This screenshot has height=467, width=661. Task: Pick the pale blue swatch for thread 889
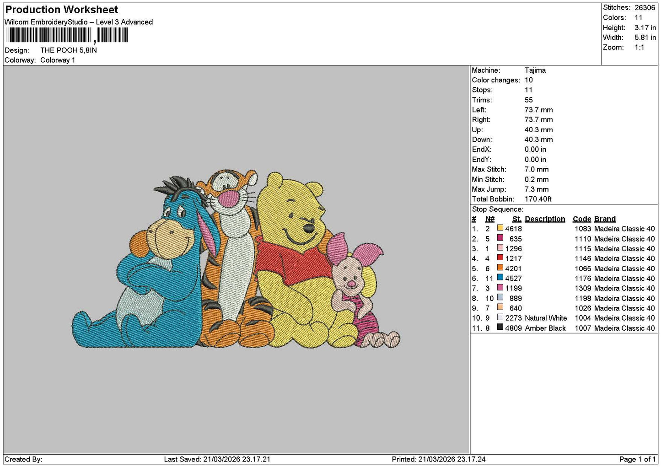(x=500, y=297)
